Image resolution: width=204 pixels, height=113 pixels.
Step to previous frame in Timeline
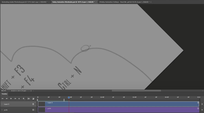coord(7,99)
